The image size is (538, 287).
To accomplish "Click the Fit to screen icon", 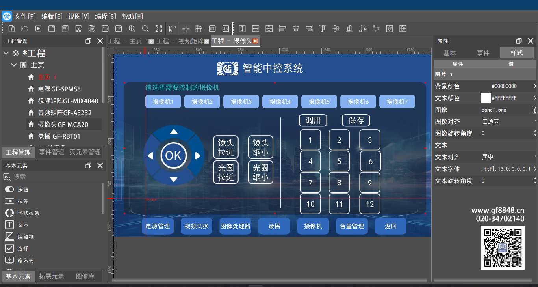I will [159, 28].
